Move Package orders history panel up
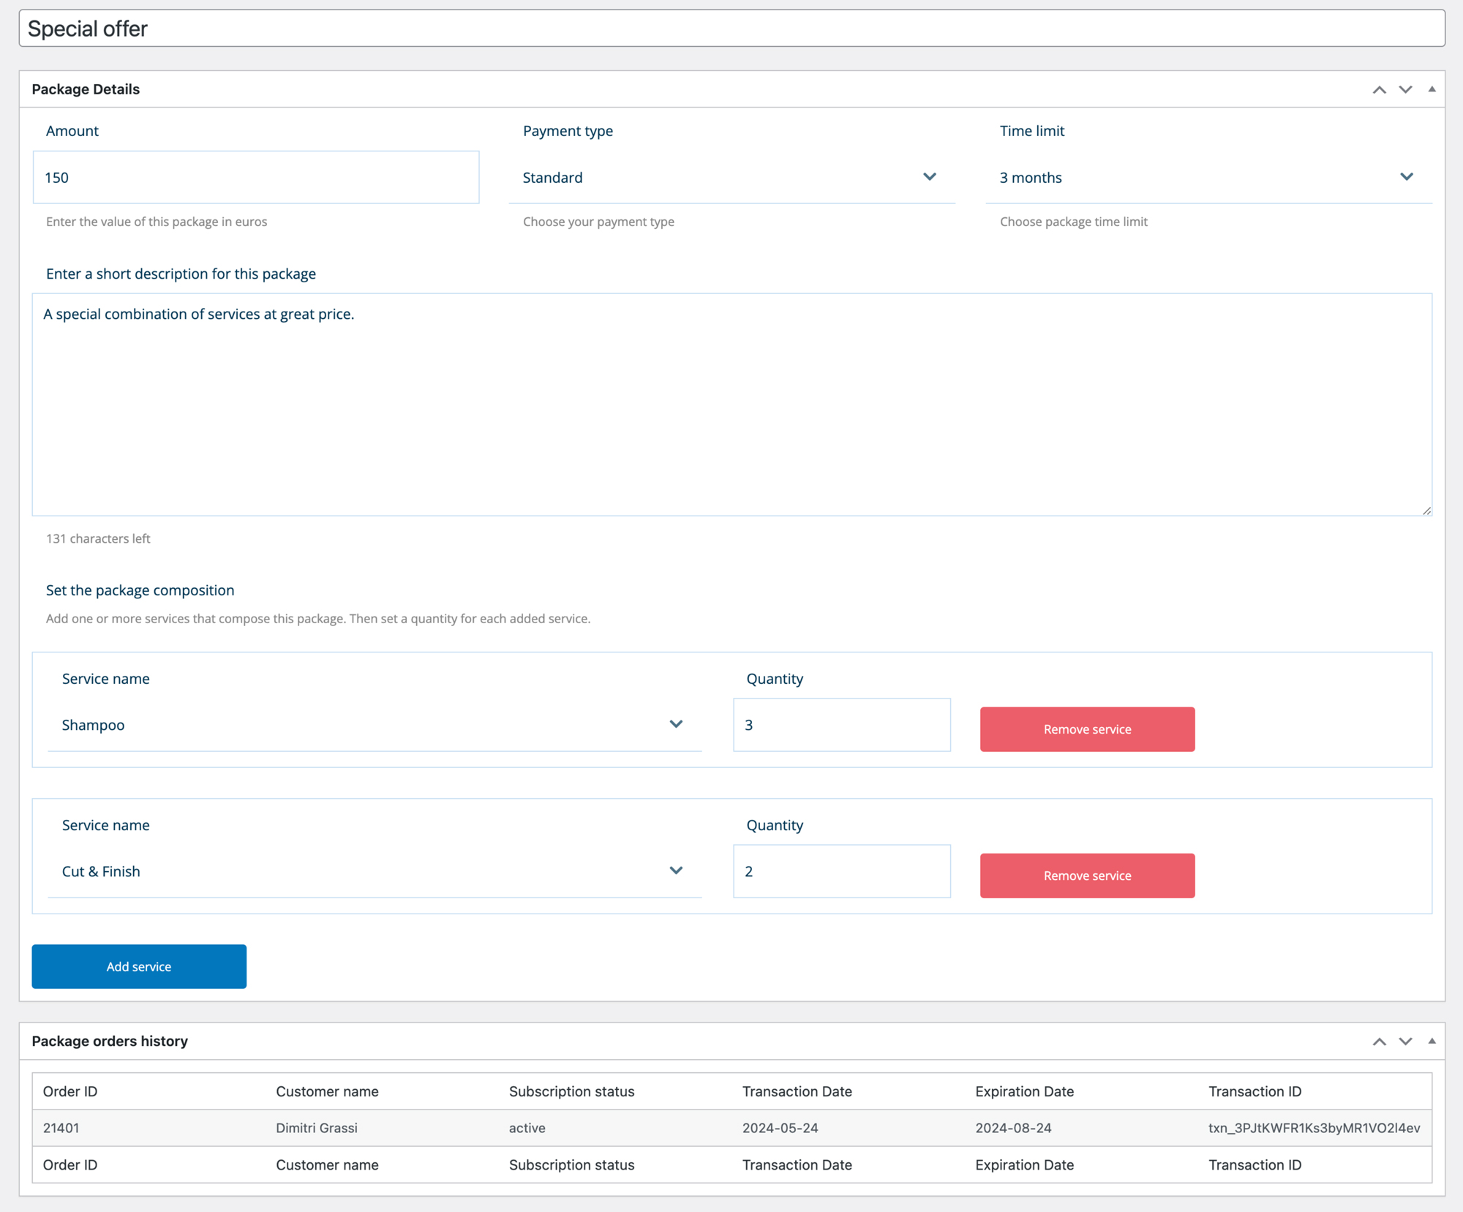This screenshot has height=1212, width=1463. coord(1379,1041)
